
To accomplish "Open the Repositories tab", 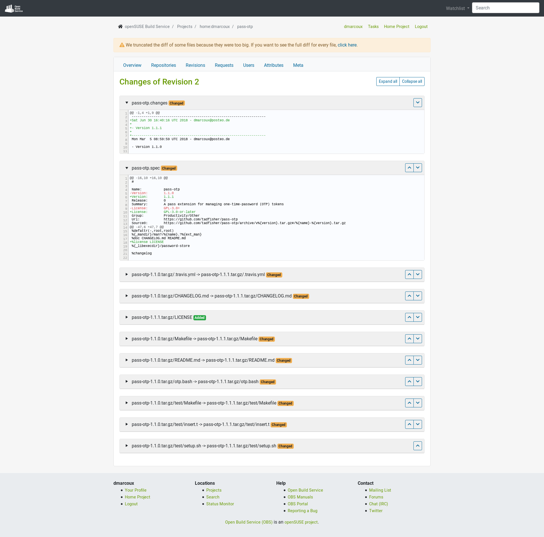I will coord(163,65).
